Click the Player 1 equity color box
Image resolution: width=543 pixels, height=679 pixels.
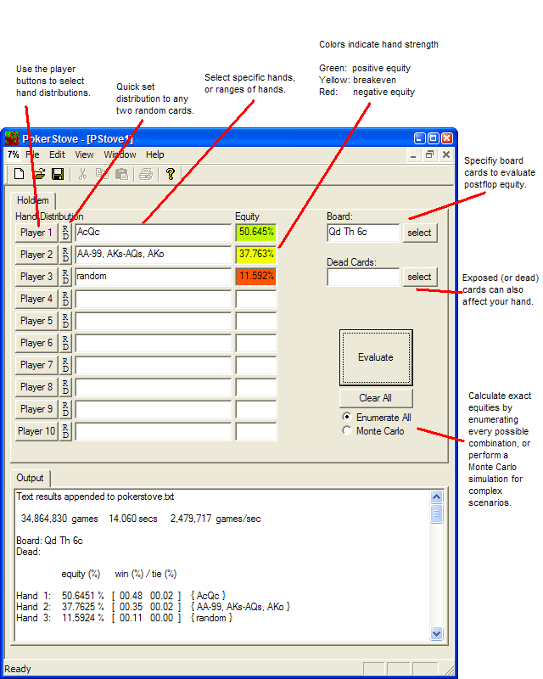coord(256,232)
